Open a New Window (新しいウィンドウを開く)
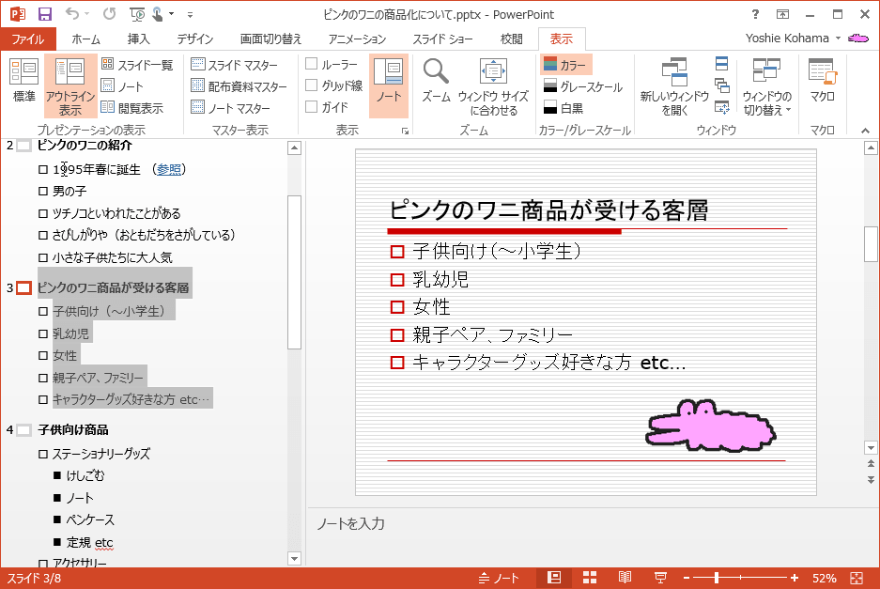This screenshot has height=589, width=880. click(674, 86)
